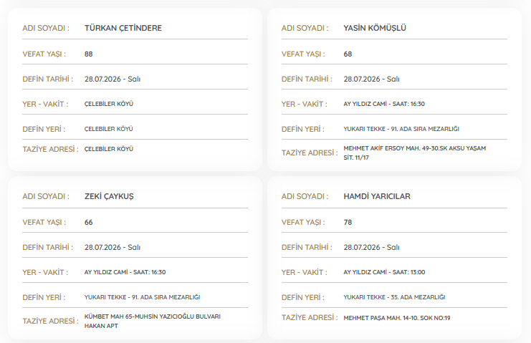The height and width of the screenshot is (343, 531).
Task: Select the name TÜRKAN ÇETİNDERE
Action: click(123, 28)
